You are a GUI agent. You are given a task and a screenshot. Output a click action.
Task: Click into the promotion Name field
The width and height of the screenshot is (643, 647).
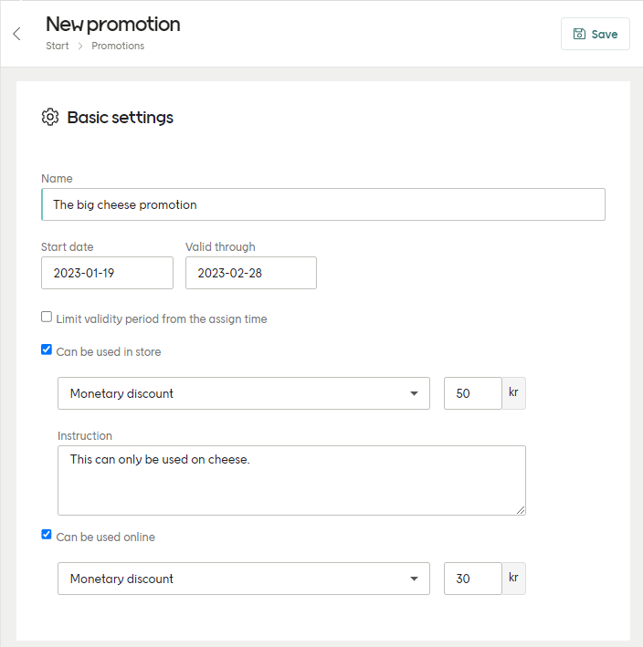pyautogui.click(x=323, y=204)
